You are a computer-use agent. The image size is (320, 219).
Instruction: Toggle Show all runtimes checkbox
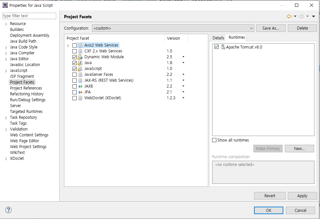click(214, 140)
